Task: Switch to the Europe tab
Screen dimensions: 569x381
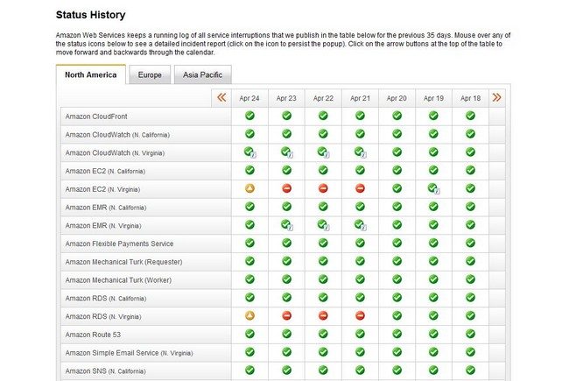Action: coord(150,75)
